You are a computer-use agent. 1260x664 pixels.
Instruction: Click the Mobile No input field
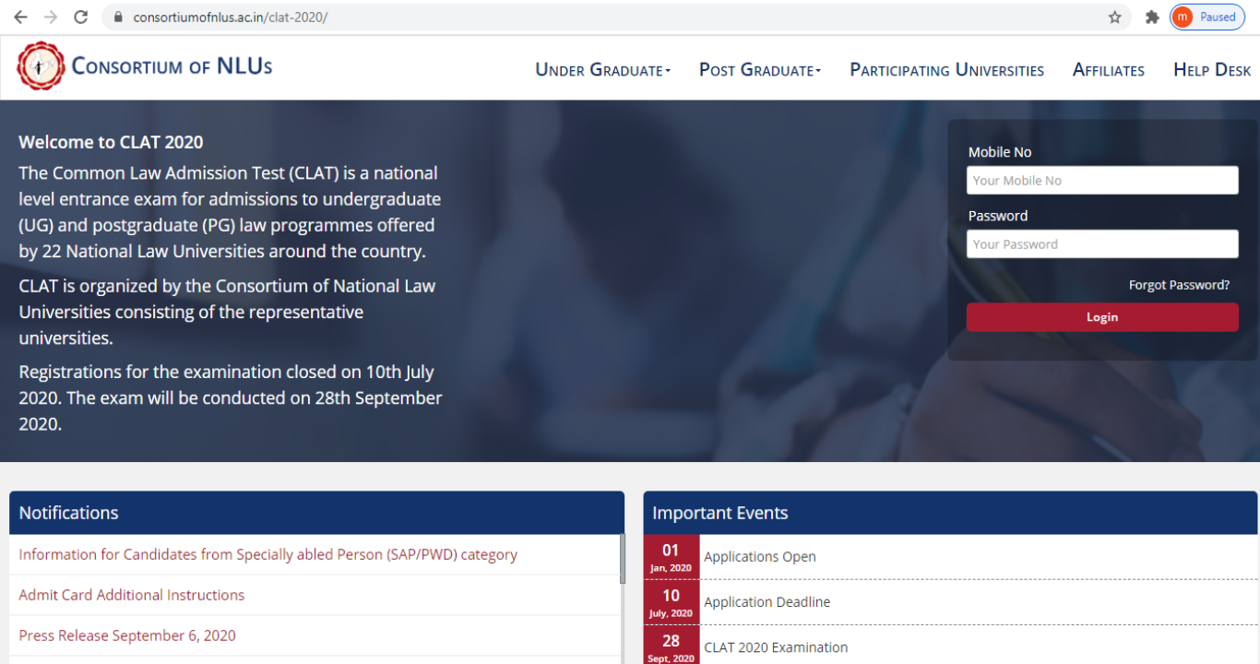click(x=1102, y=181)
